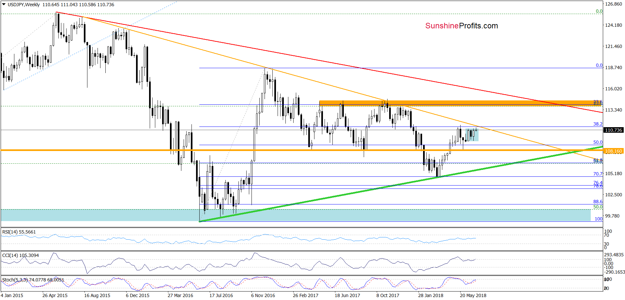Select the orange price label 108.160
625x300 pixels.
point(613,151)
